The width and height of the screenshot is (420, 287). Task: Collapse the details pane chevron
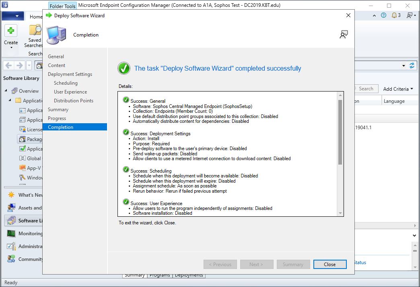pos(414,236)
